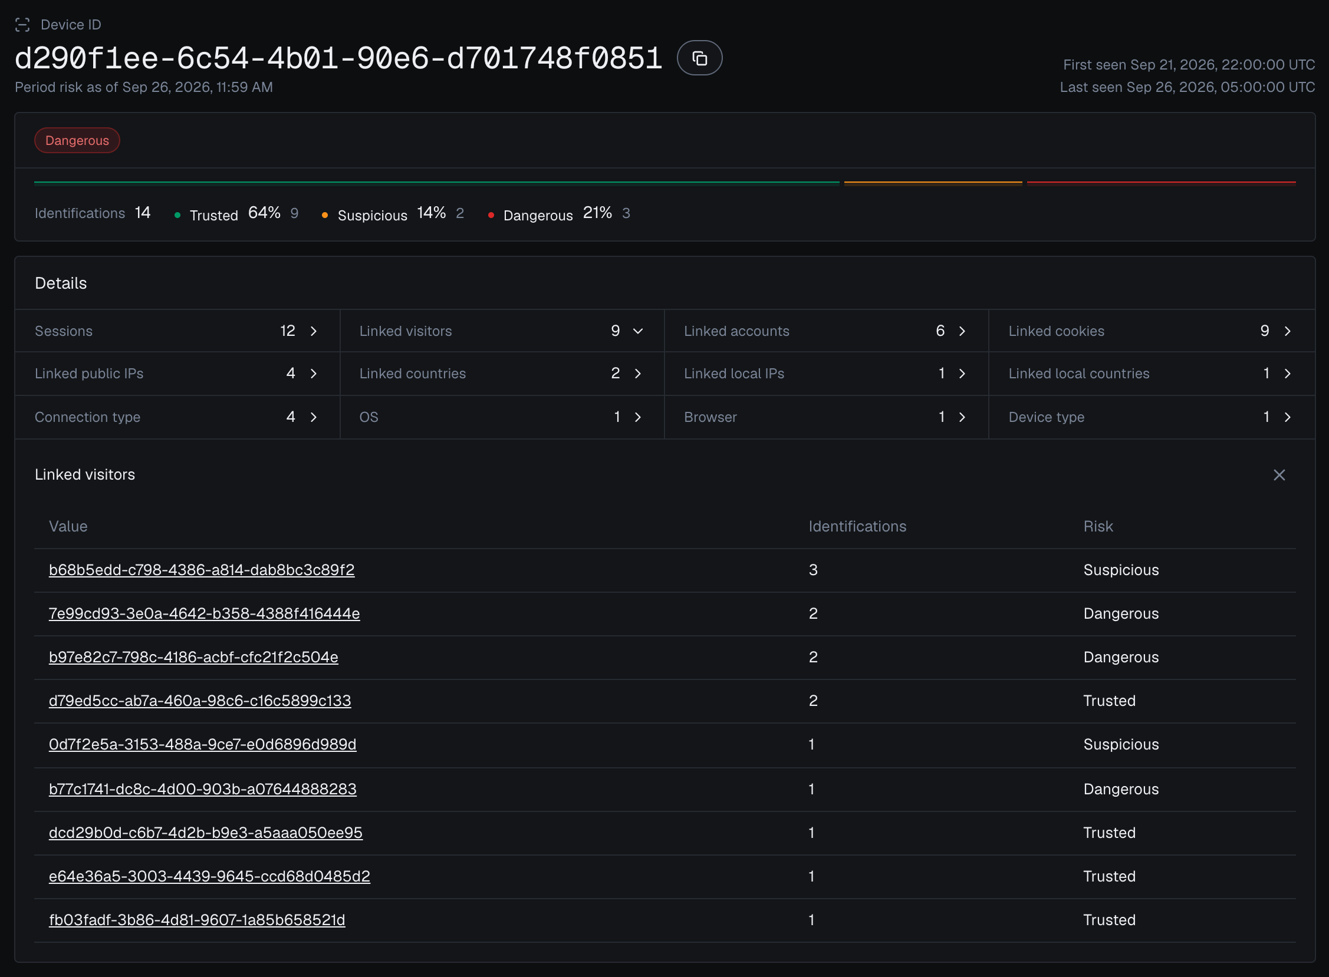The height and width of the screenshot is (977, 1329).
Task: Expand the Linked accounts row
Action: point(826,331)
